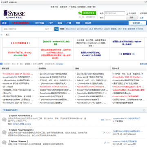Click hot keyword 'EBF20963'

click(x=98, y=29)
